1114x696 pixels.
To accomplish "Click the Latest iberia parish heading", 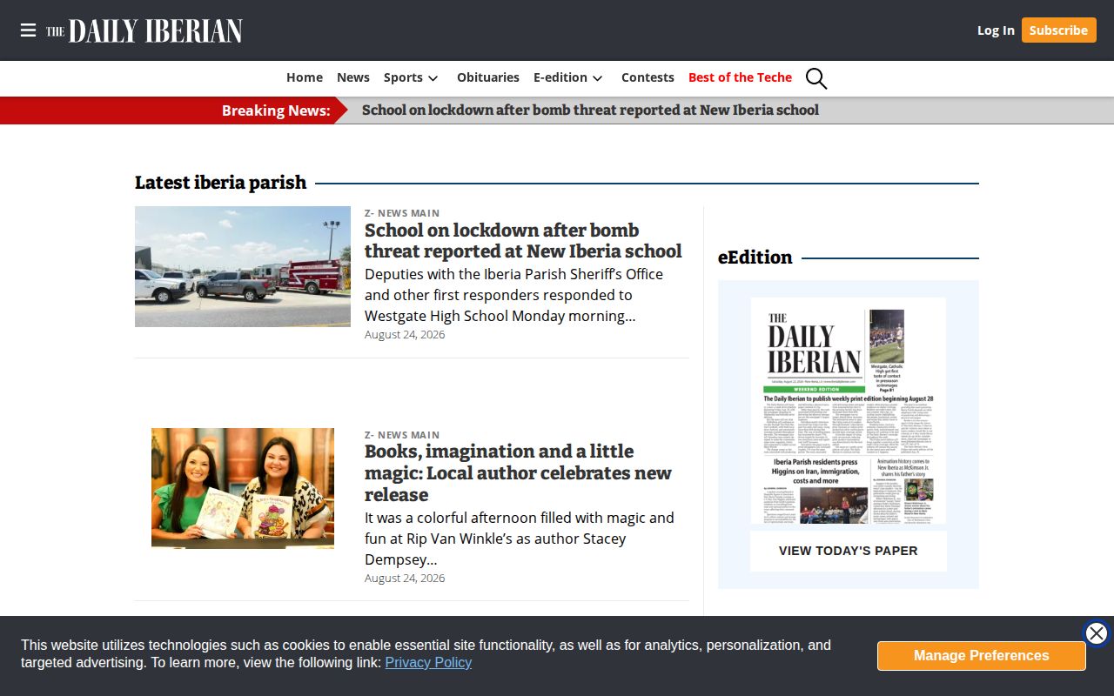I will pyautogui.click(x=221, y=183).
